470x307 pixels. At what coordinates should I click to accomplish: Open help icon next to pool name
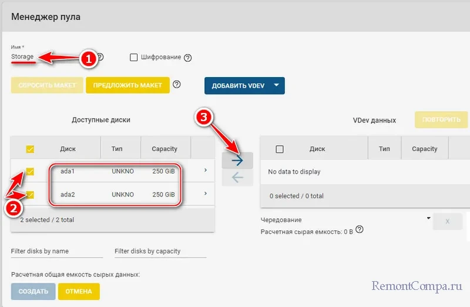coord(100,57)
